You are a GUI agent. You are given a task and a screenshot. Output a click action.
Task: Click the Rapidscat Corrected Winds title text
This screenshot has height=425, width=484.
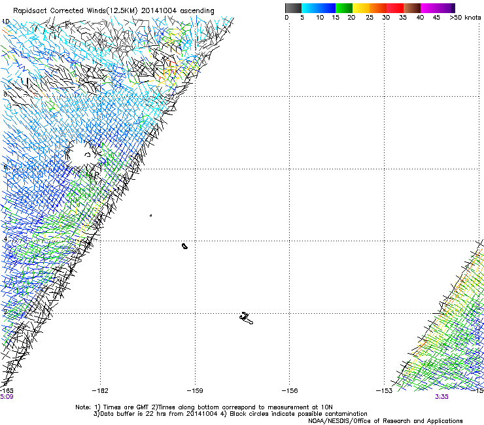click(114, 11)
